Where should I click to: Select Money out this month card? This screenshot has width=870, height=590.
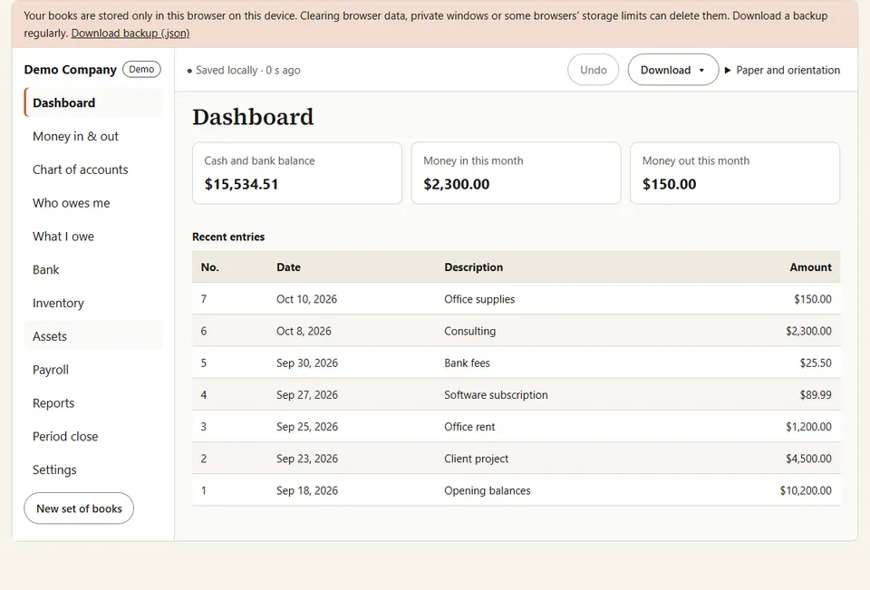tap(735, 173)
